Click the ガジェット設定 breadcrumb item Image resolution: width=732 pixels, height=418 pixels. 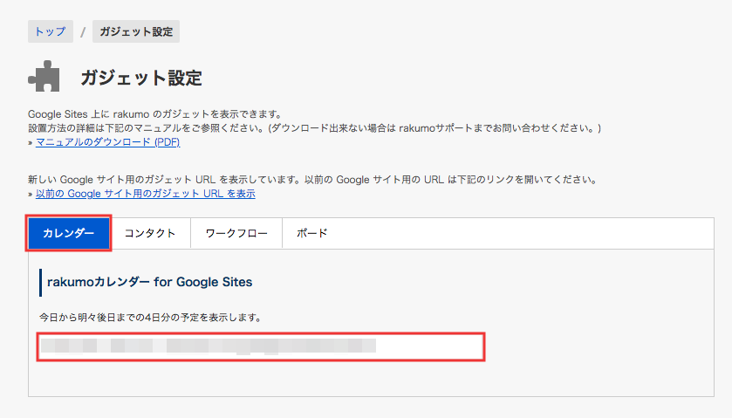(x=136, y=31)
